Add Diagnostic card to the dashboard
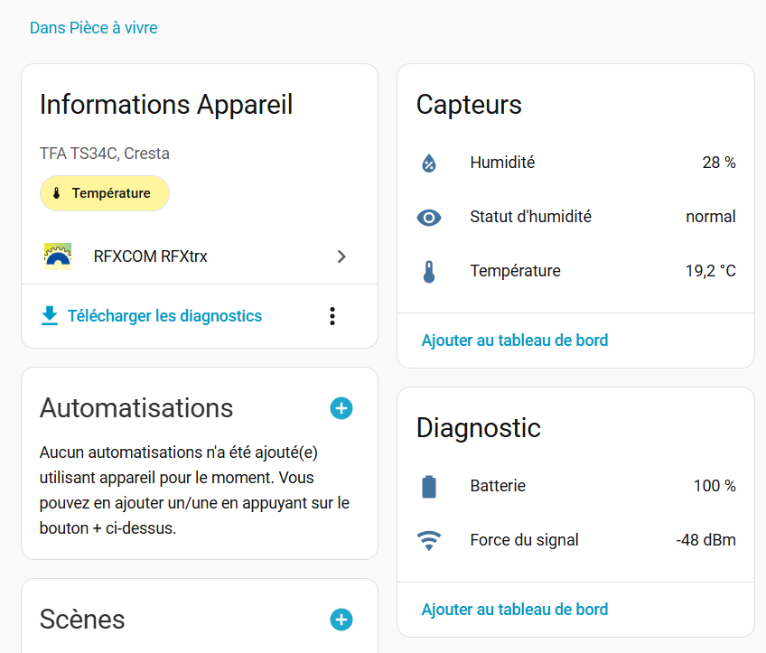 pos(515,610)
